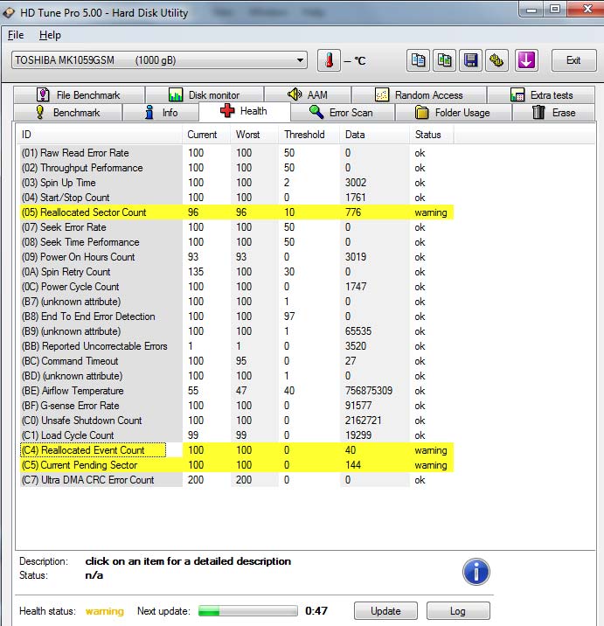Viewport: 604px width, 626px height.
Task: Select the Health tab
Action: (245, 111)
